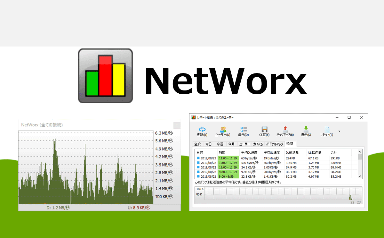384x238 pixels.
Task: Select the 10:00 - 10:59 time cell
Action: 228,172
